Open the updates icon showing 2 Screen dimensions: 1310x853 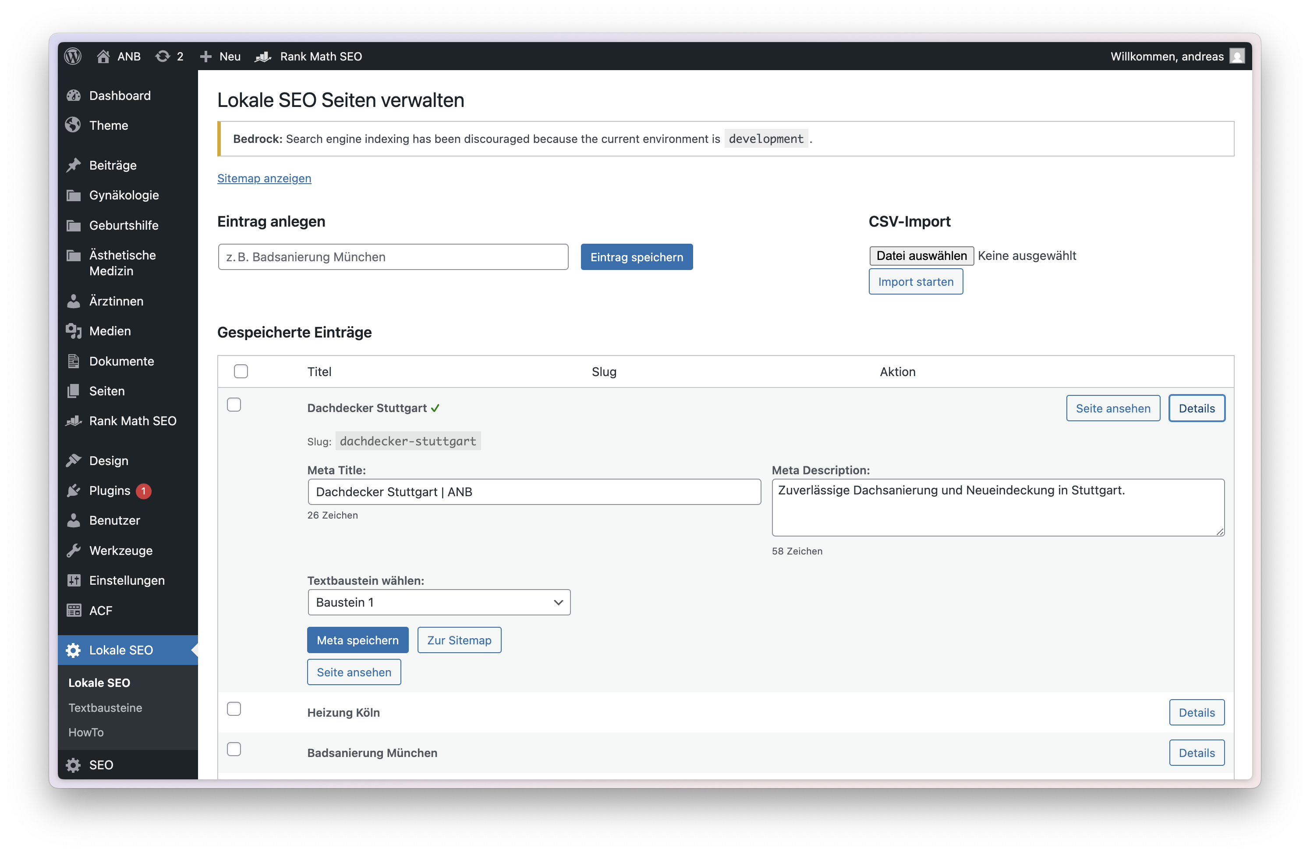(x=163, y=56)
